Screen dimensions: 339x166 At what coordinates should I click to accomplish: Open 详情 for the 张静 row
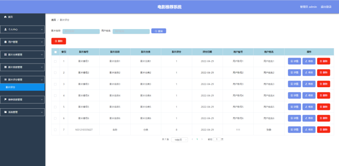[295, 129]
